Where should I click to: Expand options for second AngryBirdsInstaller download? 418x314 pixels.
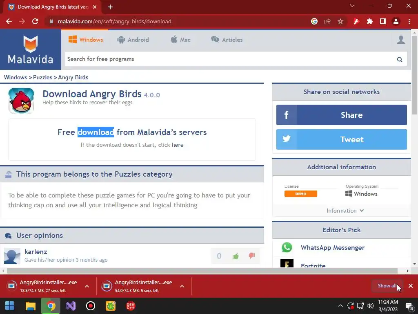(182, 286)
